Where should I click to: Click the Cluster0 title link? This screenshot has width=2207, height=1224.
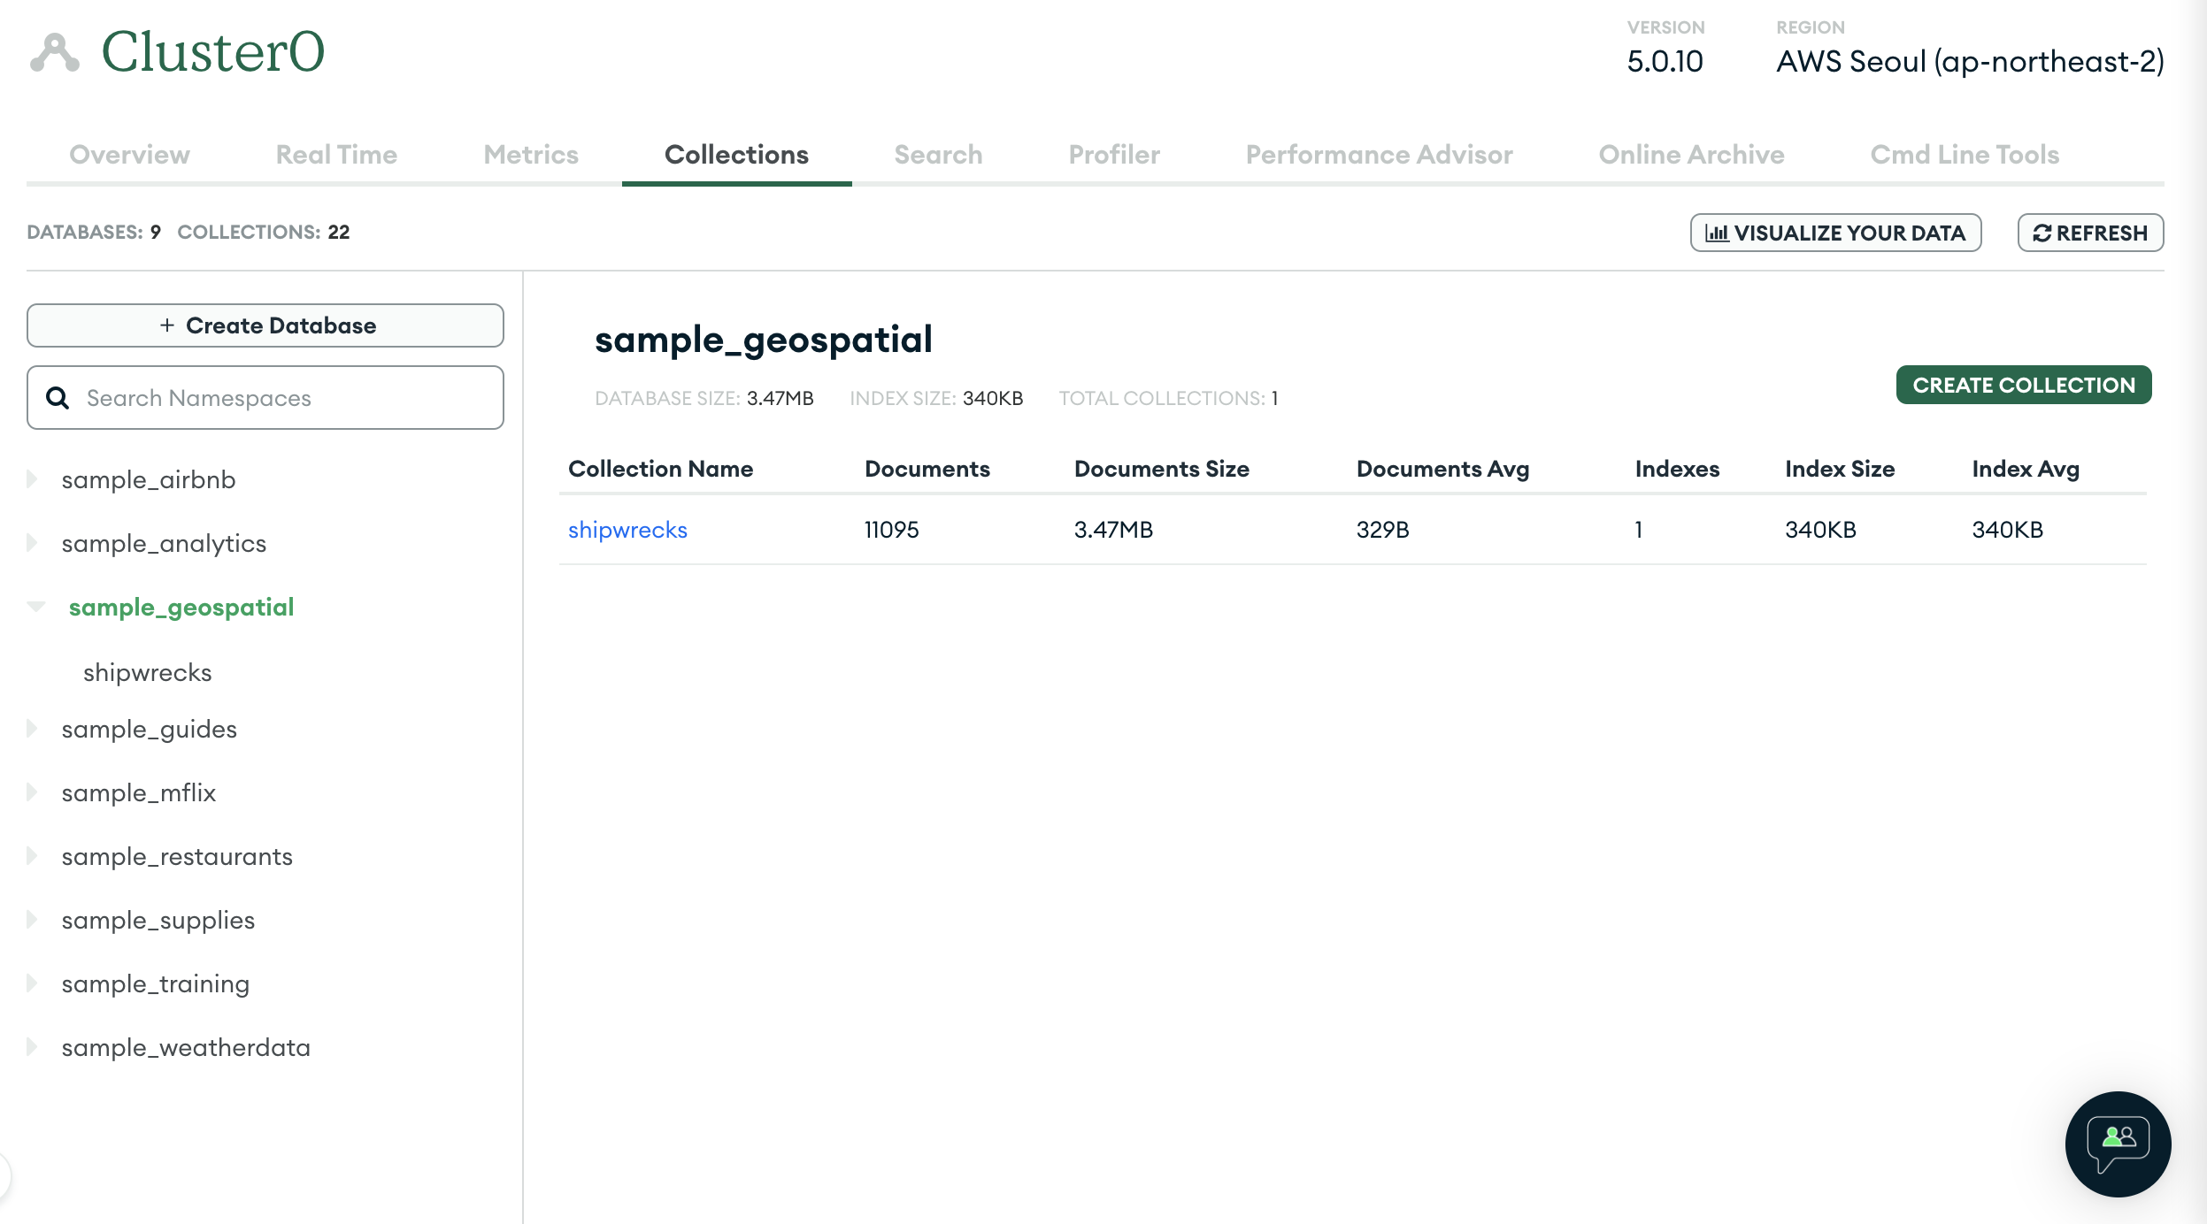tap(212, 51)
